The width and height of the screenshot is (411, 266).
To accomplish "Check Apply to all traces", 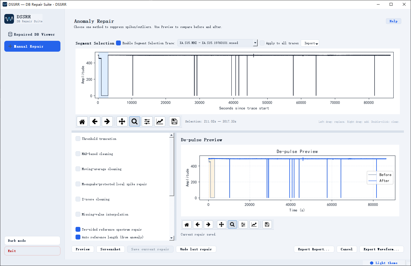I will coord(262,43).
